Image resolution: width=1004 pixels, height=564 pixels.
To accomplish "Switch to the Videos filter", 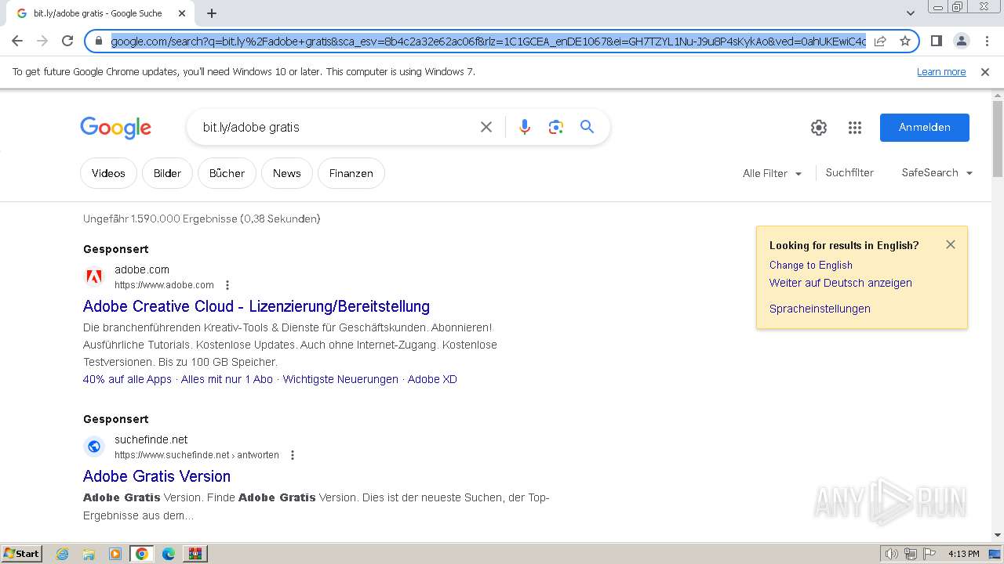I will tap(108, 173).
